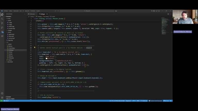Click the rgba background color swatch
The height and width of the screenshot is (111, 198).
56,61
